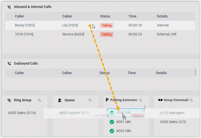Select 6400 Support (0/1) queue
The image size is (201, 138).
74,113
